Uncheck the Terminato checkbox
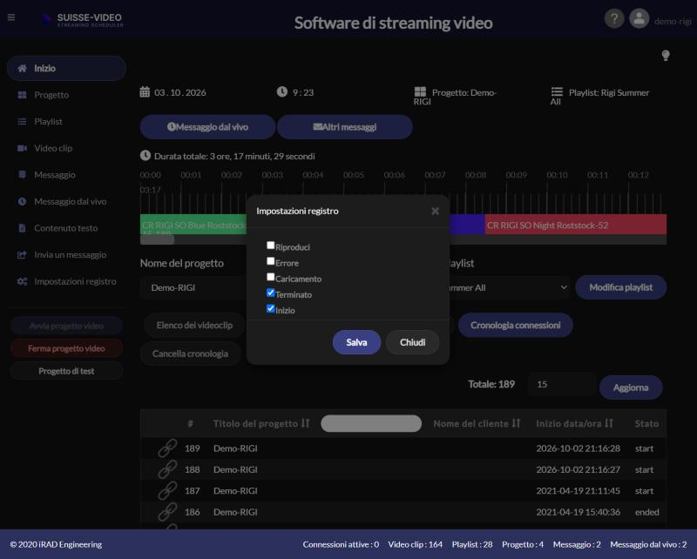The width and height of the screenshot is (697, 559). click(270, 293)
